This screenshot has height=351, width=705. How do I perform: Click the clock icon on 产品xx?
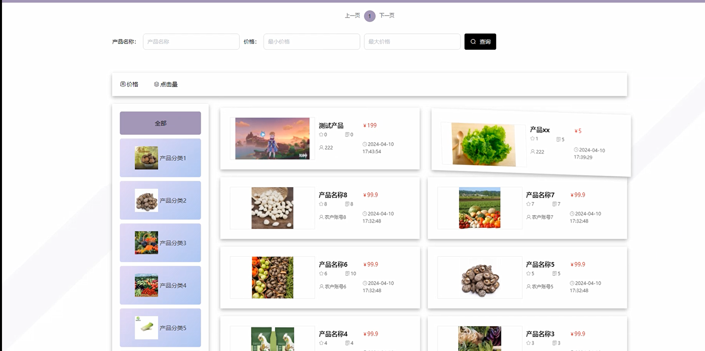pos(576,150)
